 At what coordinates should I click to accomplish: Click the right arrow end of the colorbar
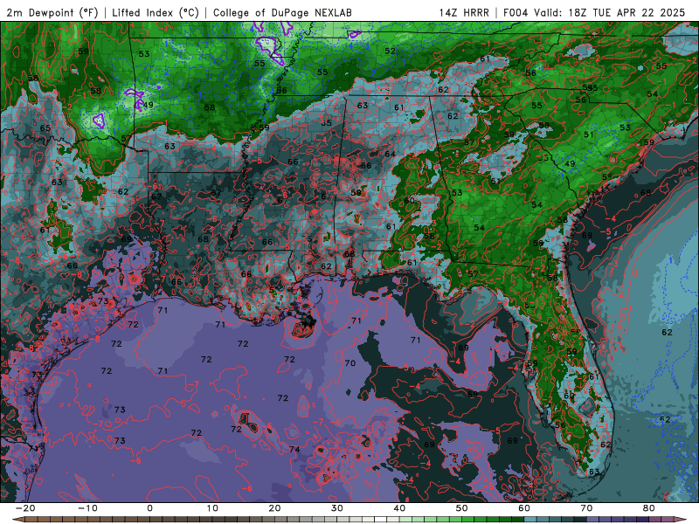tap(681, 520)
